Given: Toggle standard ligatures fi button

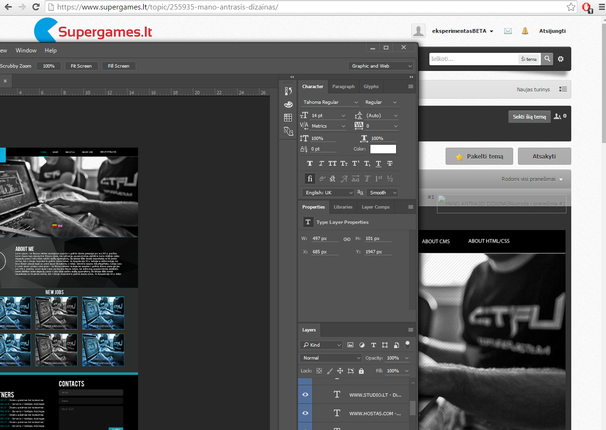Looking at the screenshot, I should 310,179.
